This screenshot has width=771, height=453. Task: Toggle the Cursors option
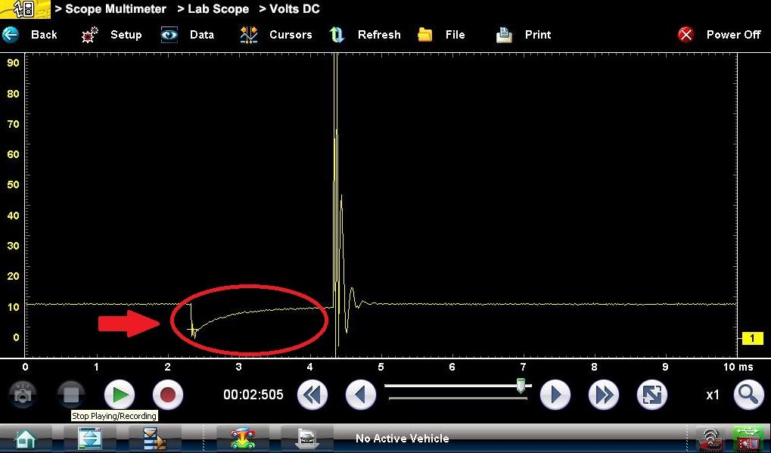pos(276,35)
